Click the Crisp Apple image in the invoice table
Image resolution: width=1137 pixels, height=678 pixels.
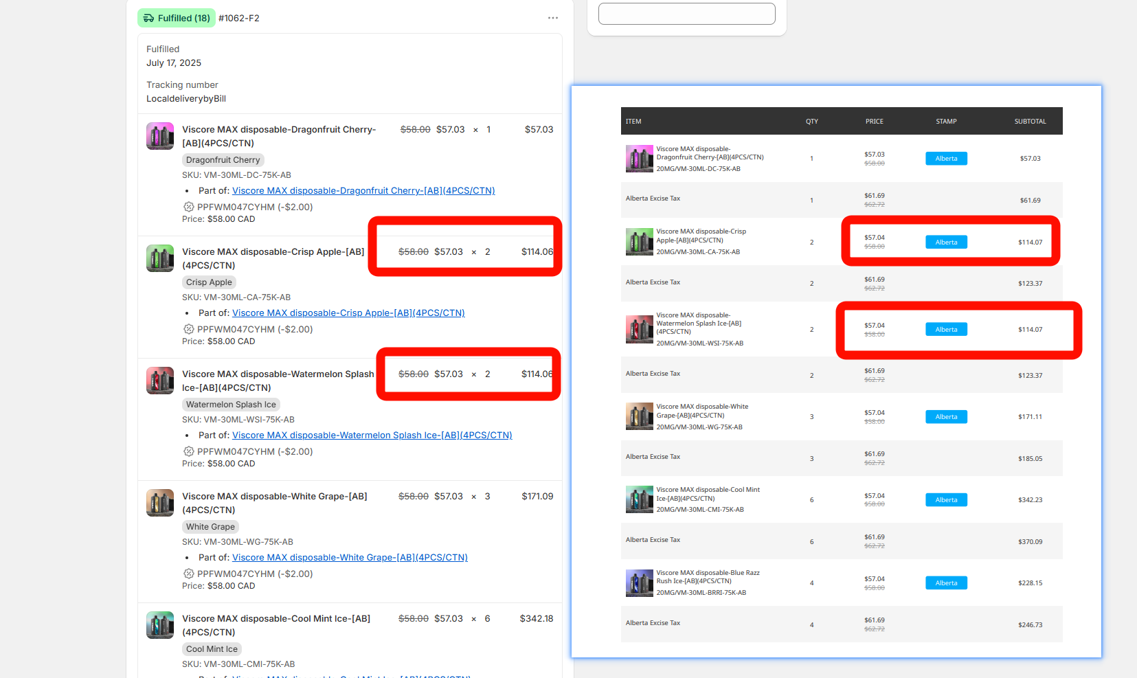pyautogui.click(x=639, y=242)
